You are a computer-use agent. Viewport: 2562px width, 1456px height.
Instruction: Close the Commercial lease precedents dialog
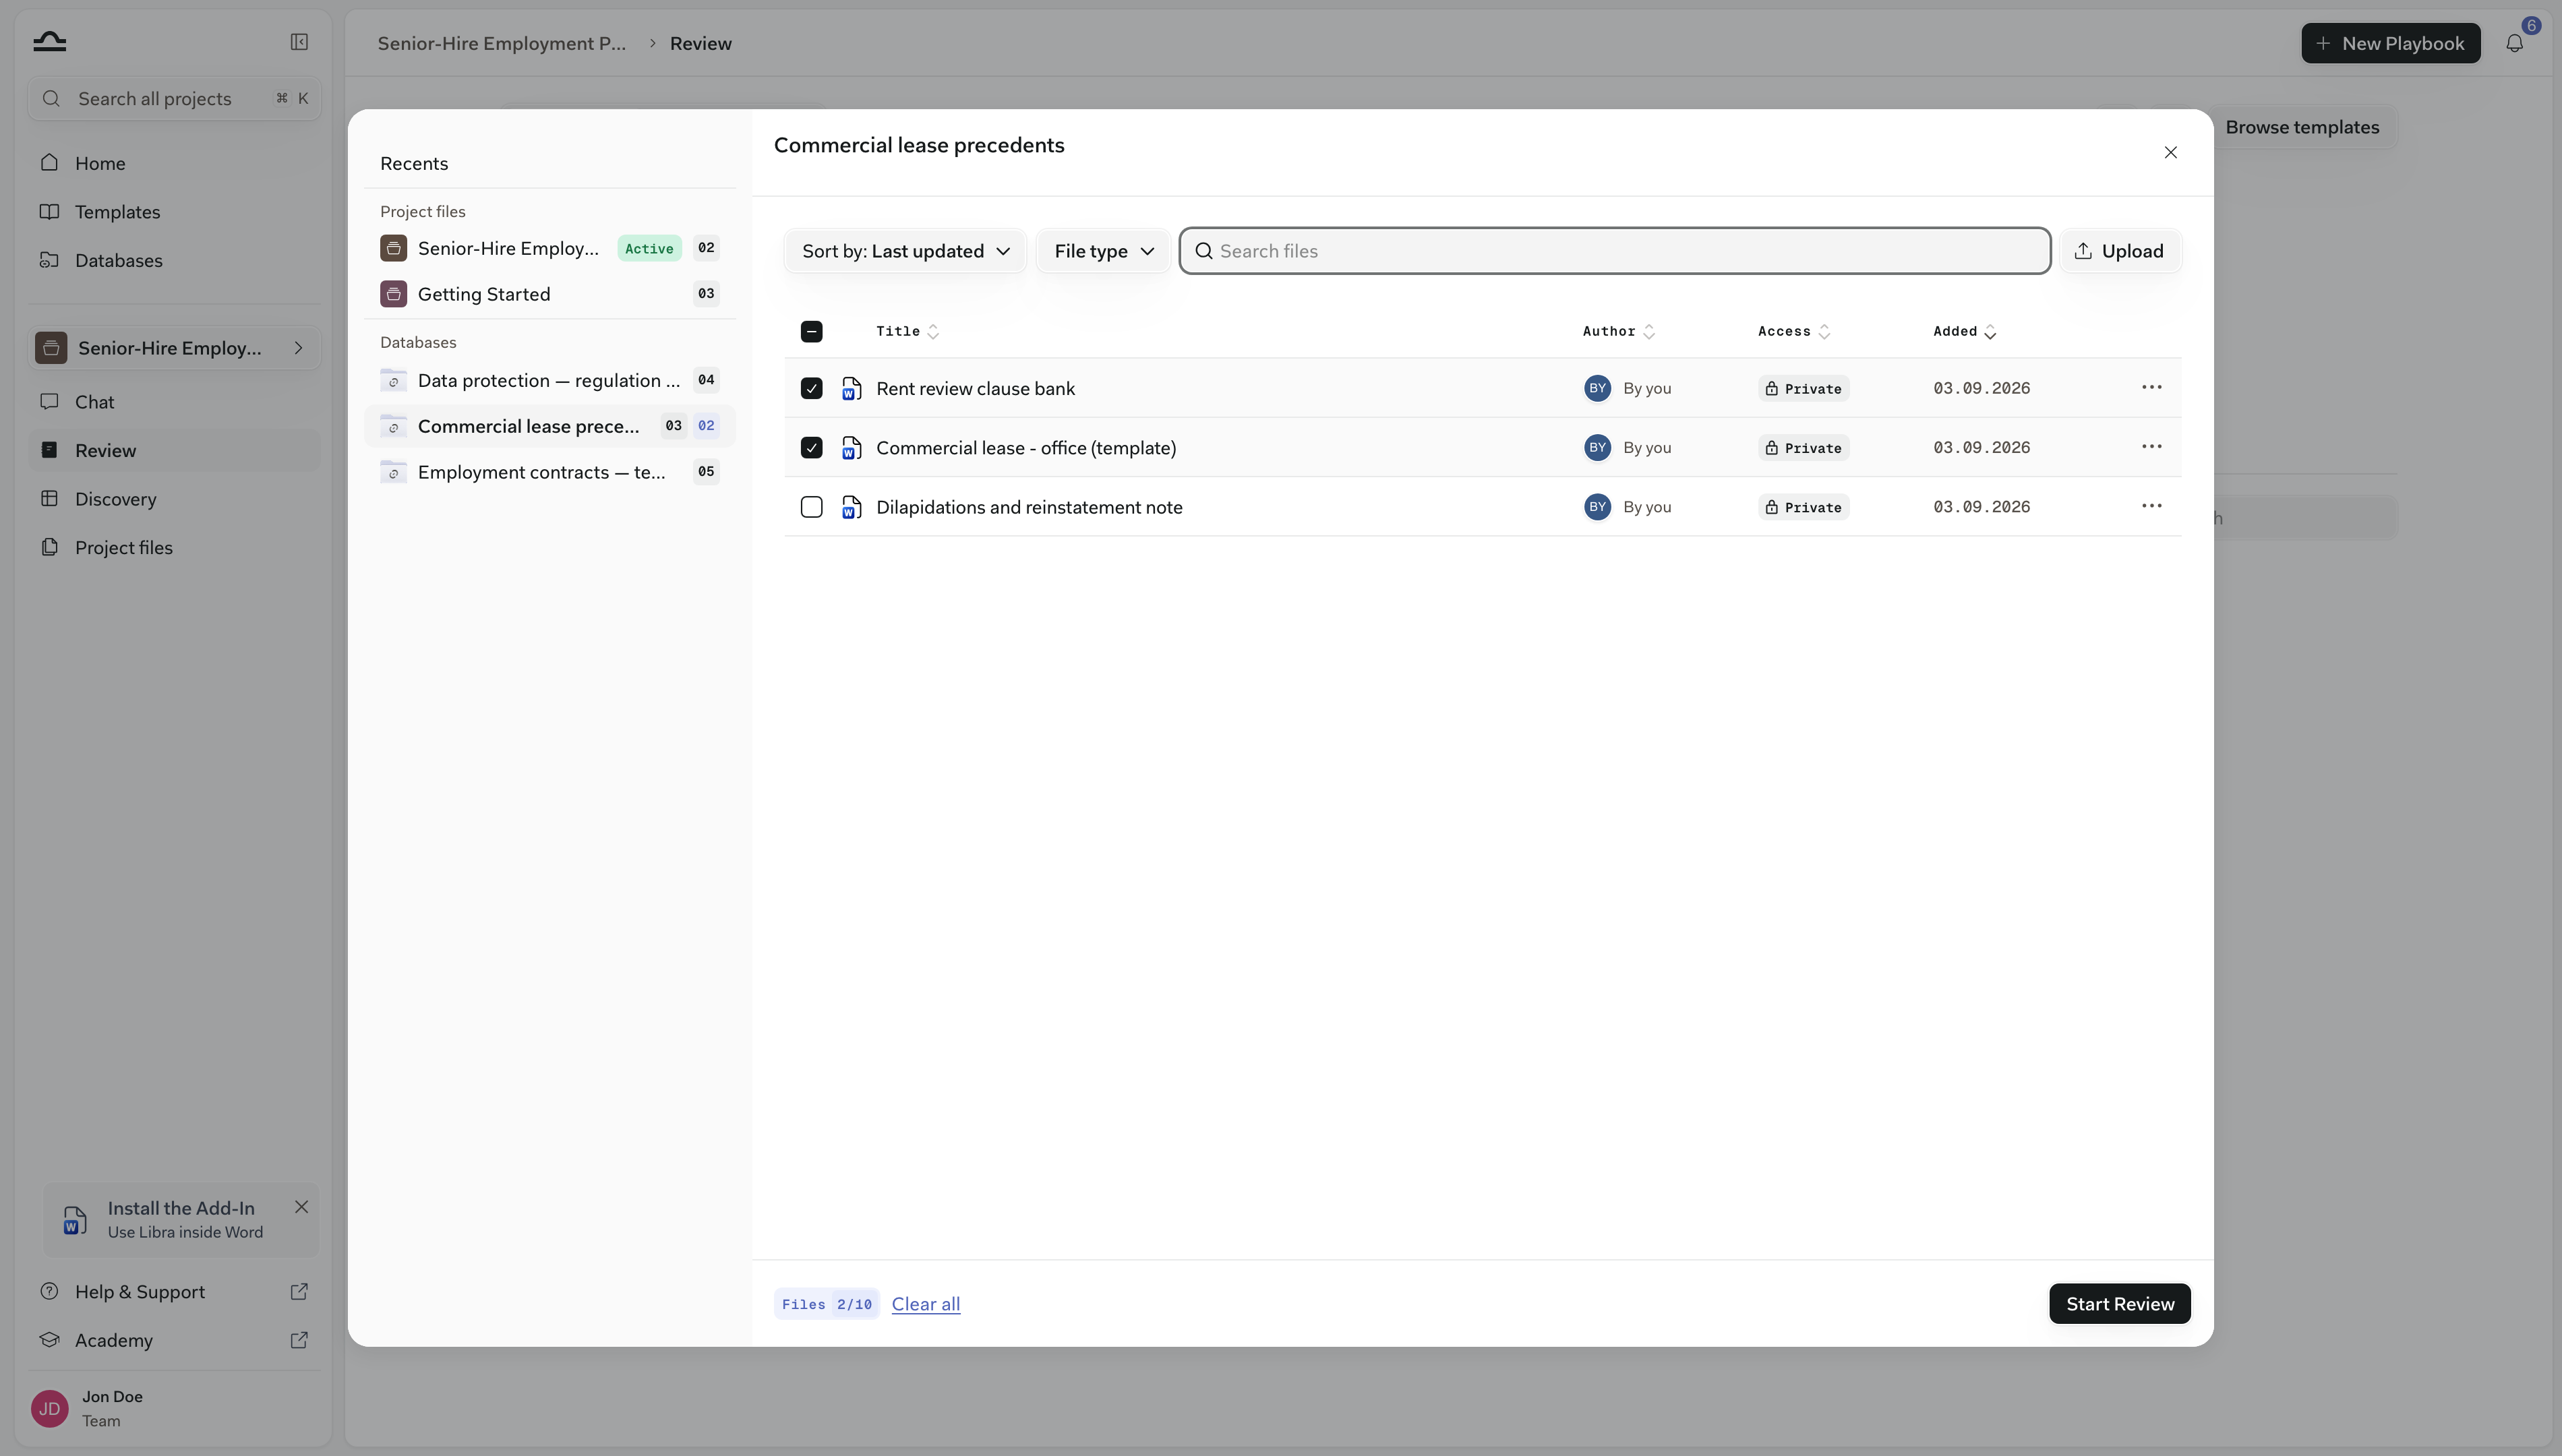point(2170,152)
